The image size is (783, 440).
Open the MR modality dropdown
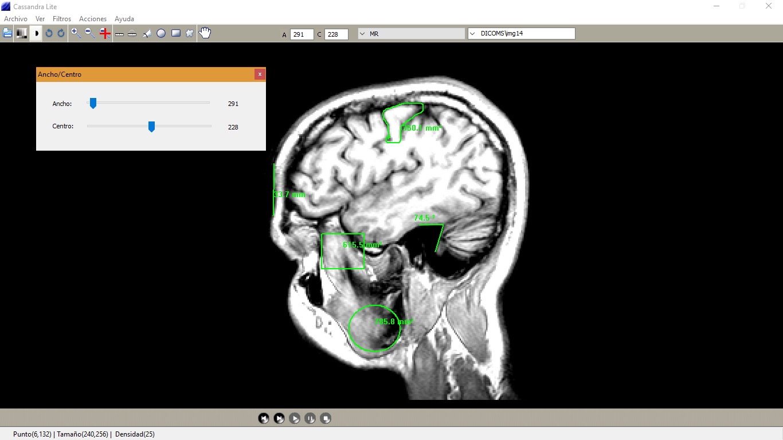click(x=411, y=34)
